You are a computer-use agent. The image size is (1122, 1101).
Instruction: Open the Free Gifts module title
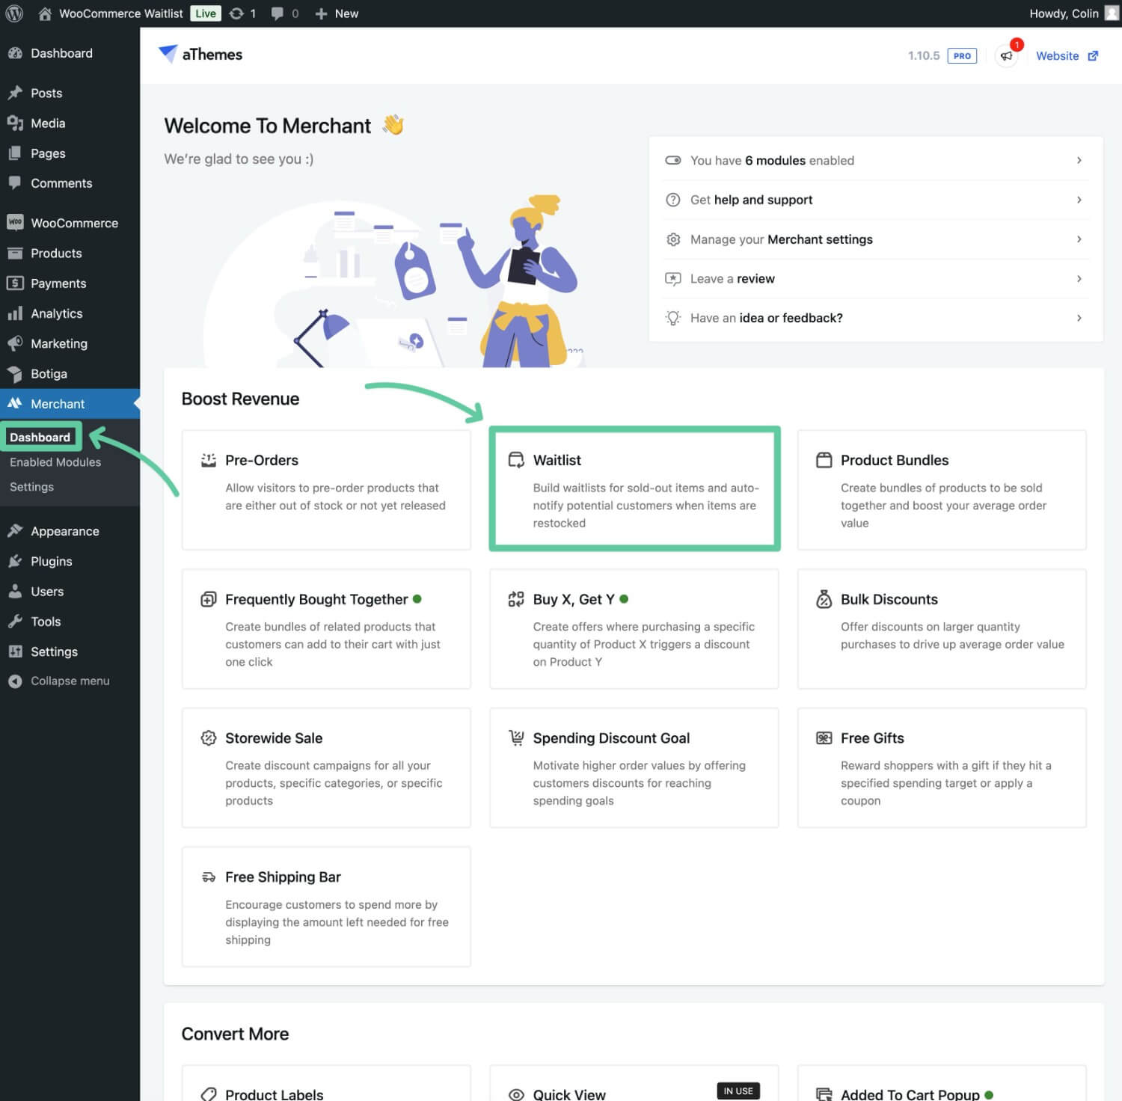click(x=872, y=738)
